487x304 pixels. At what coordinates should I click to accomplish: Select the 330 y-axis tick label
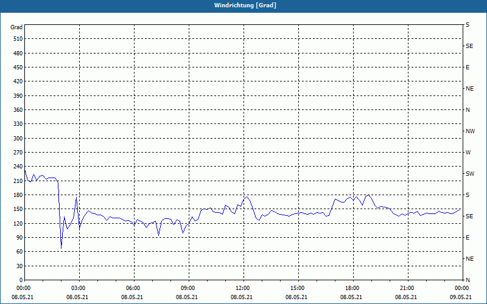(18, 124)
